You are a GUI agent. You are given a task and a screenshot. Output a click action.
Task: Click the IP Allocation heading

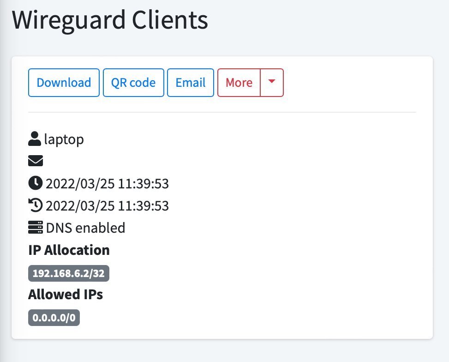[69, 250]
